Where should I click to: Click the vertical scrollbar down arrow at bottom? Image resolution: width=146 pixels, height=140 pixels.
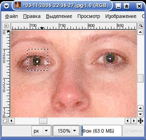141,114
